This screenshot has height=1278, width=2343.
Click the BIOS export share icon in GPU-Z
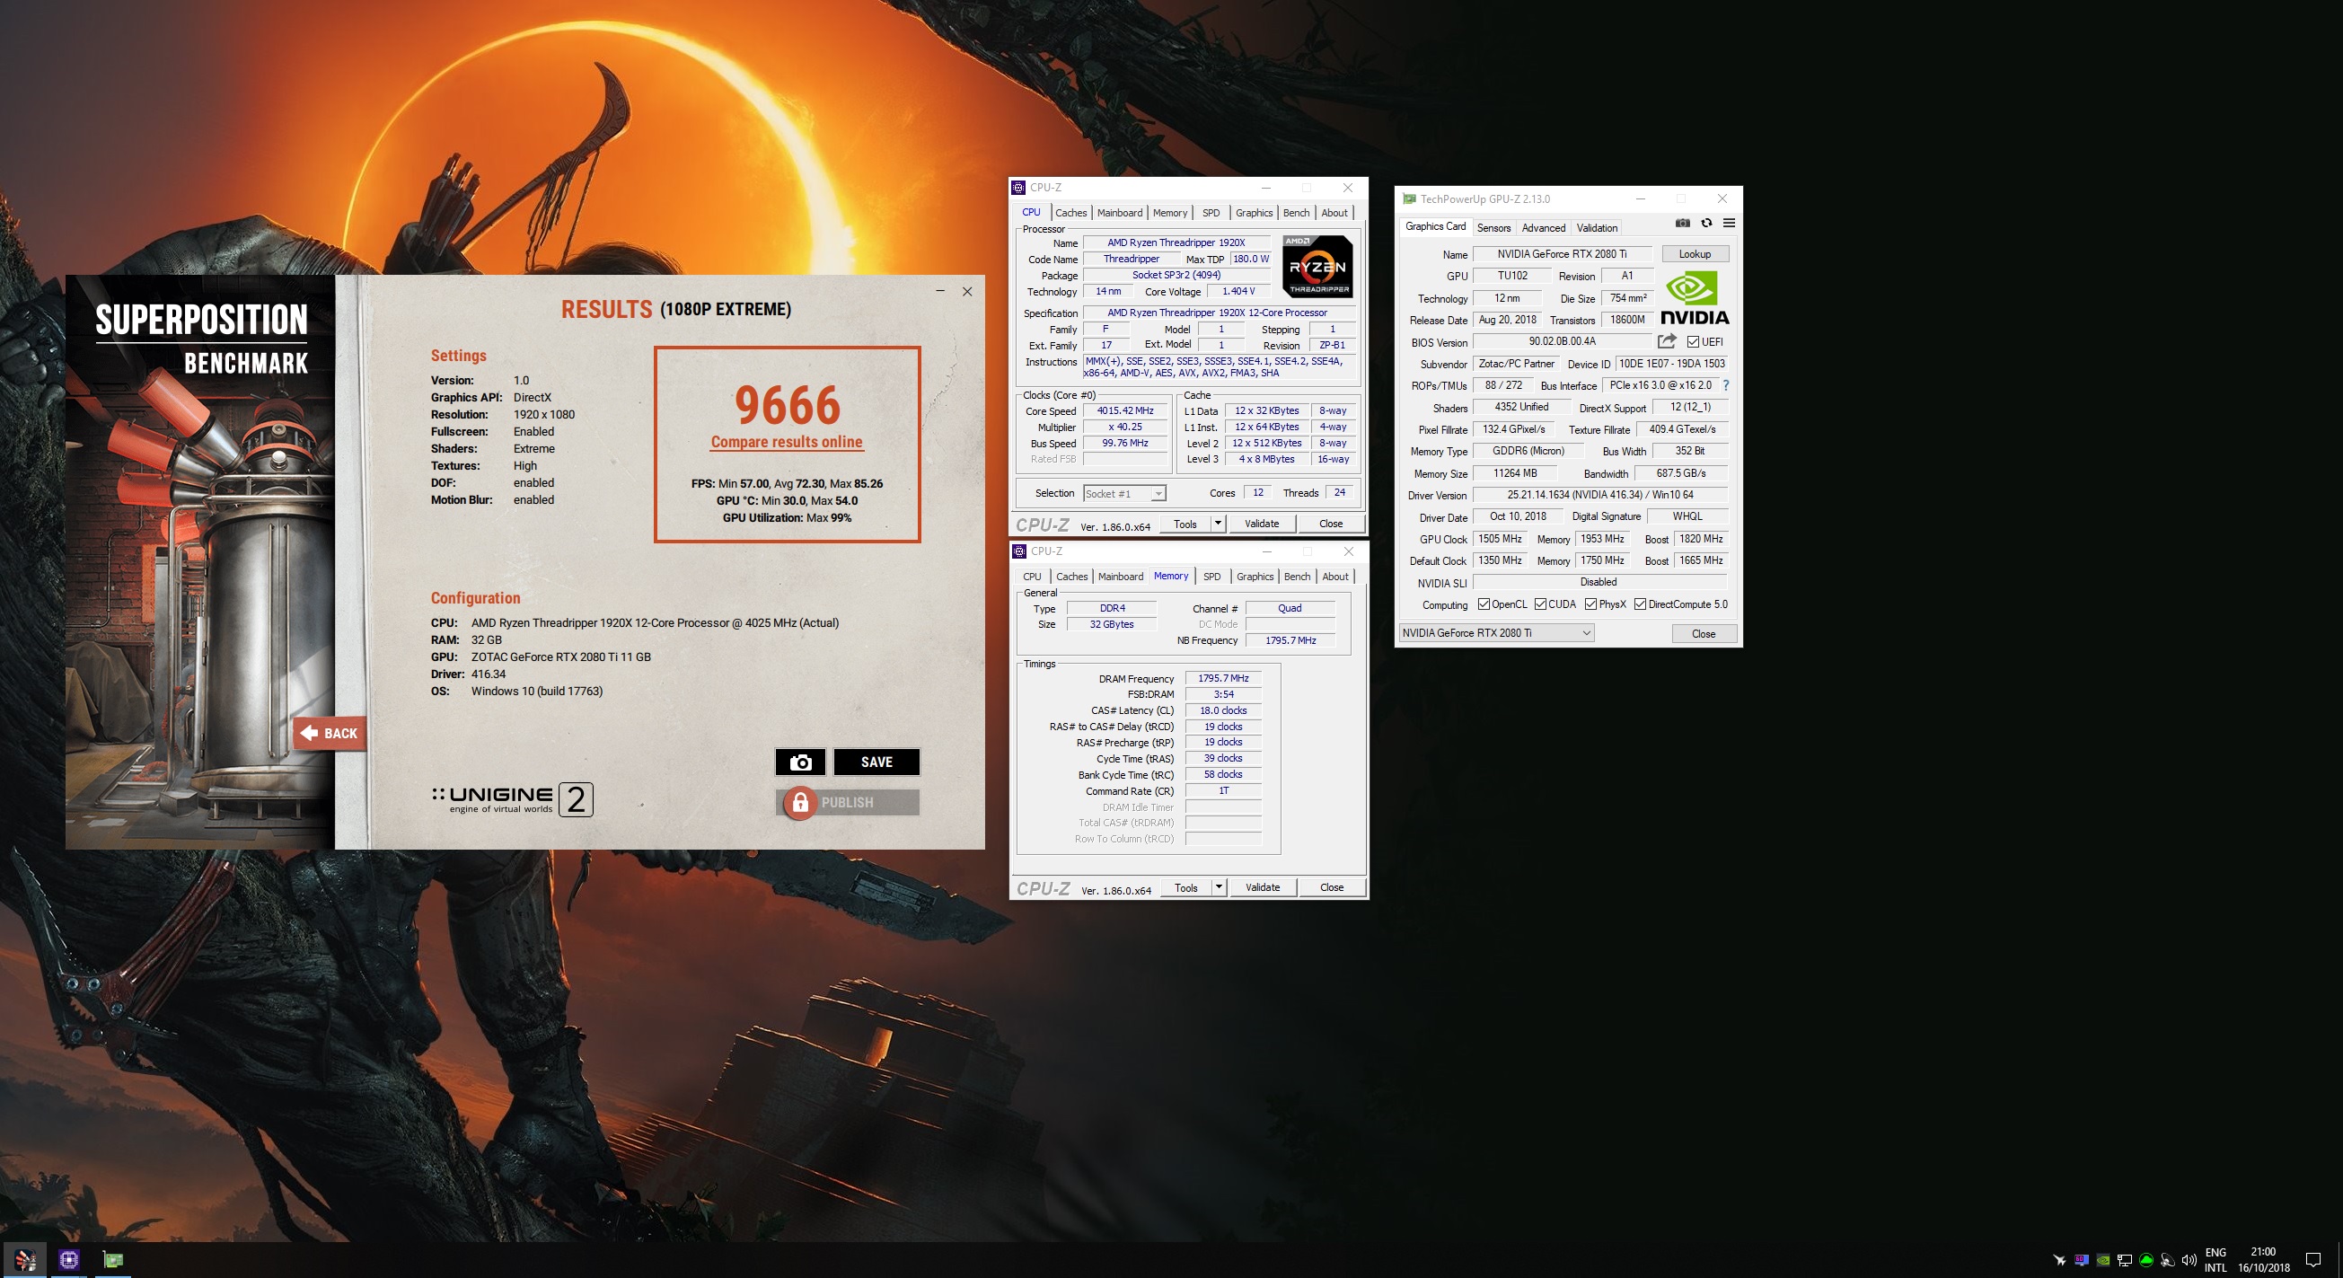coord(1666,341)
